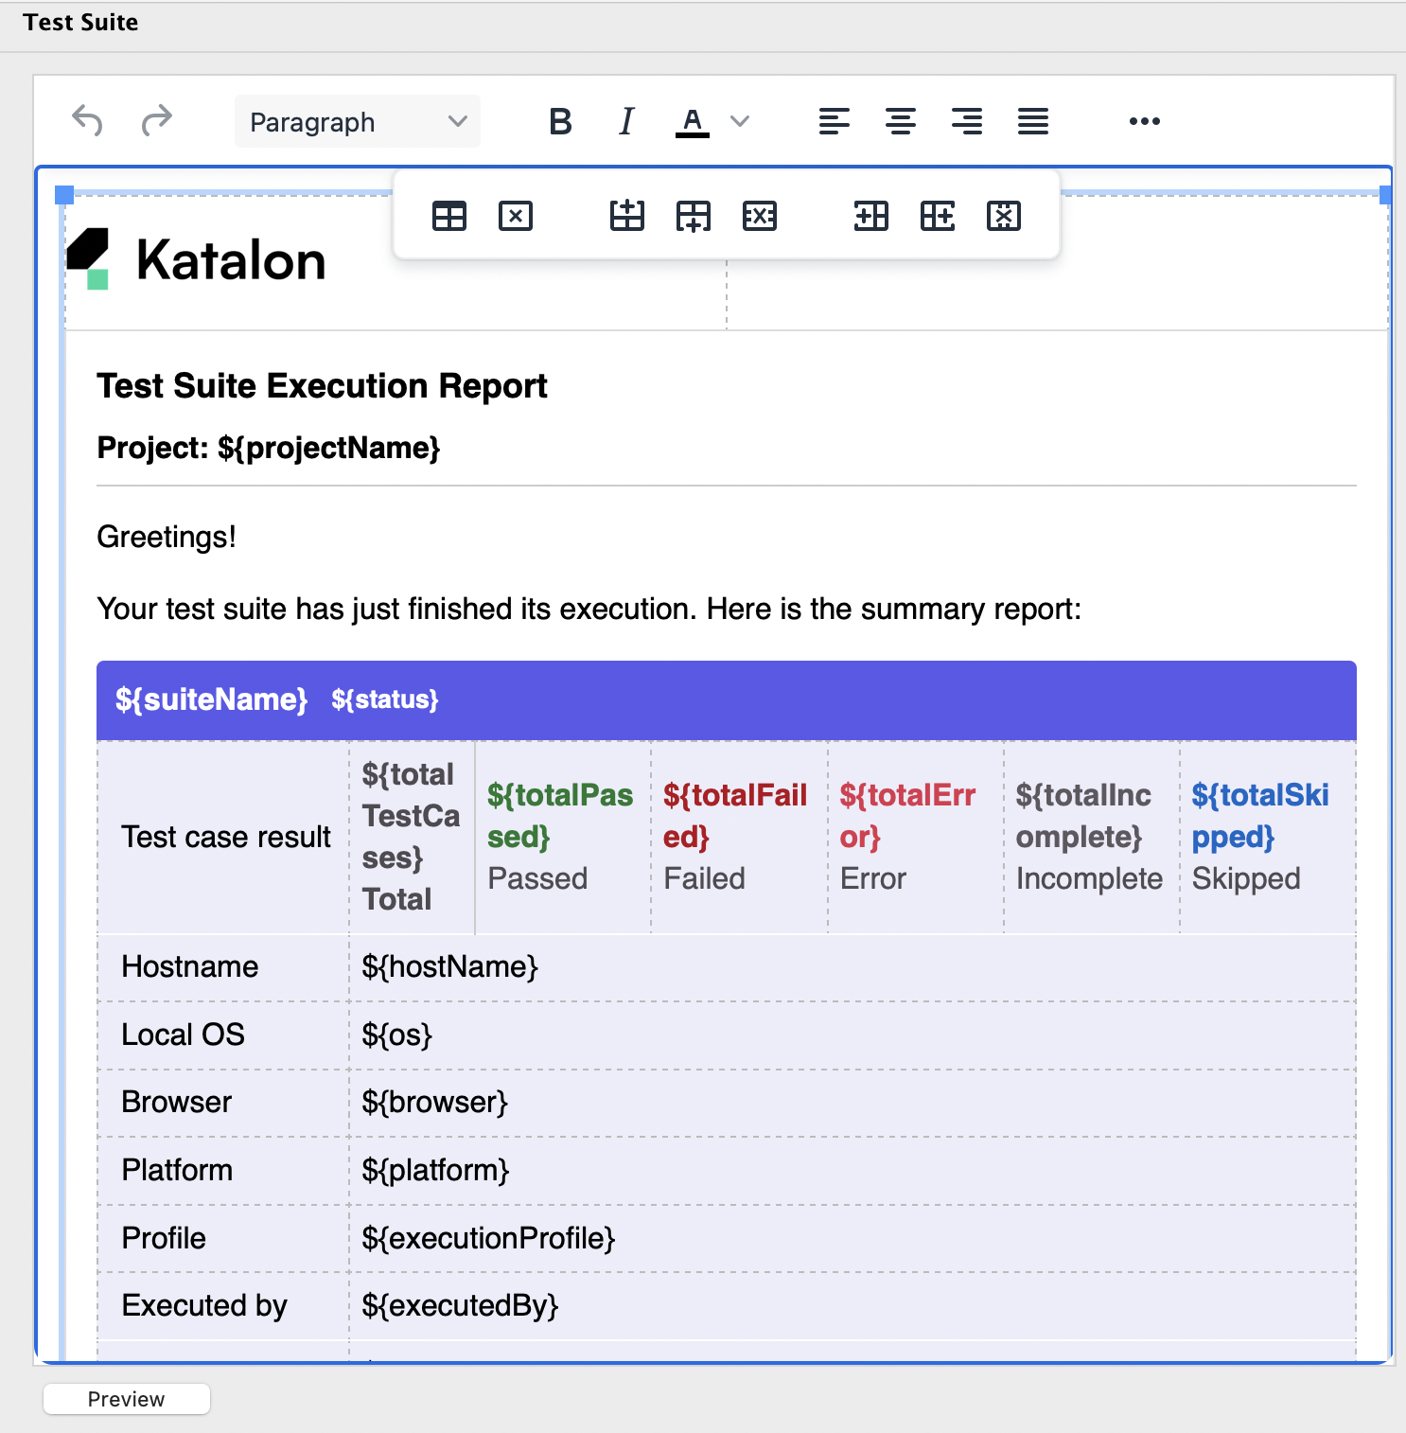The image size is (1406, 1433).
Task: Align text center
Action: (x=901, y=121)
